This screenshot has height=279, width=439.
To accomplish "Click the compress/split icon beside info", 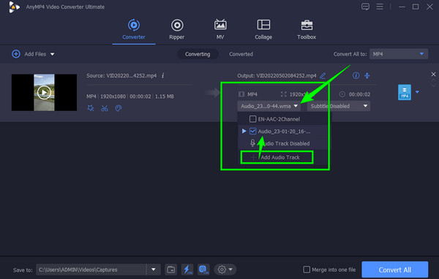I will (367, 75).
